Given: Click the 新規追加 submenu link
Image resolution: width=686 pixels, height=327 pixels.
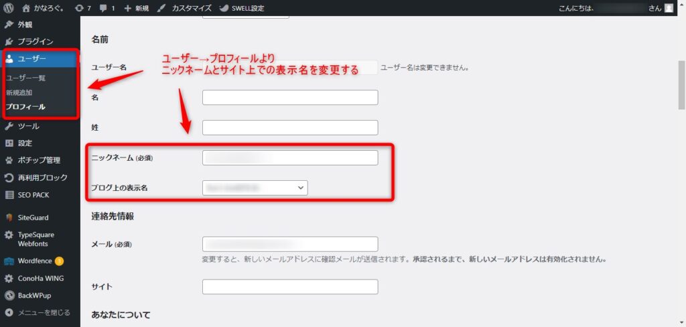Looking at the screenshot, I should click(x=19, y=92).
